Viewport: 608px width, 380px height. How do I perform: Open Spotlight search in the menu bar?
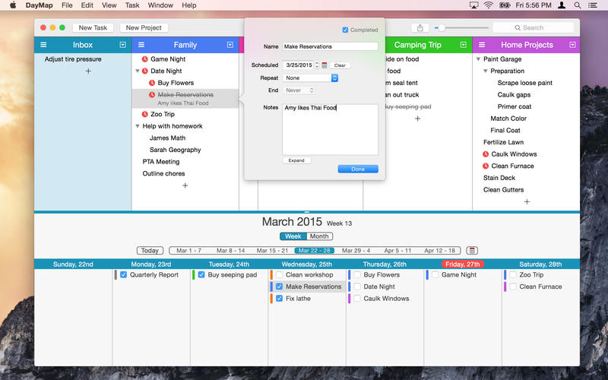(x=578, y=5)
